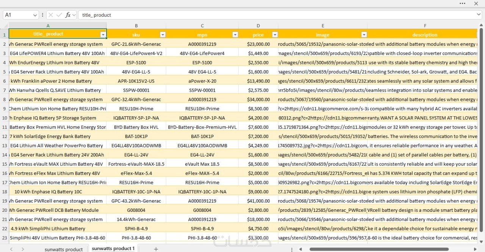485x252 pixels.
Task: Select the $9,000.00 price cell
Action: tap(258, 191)
